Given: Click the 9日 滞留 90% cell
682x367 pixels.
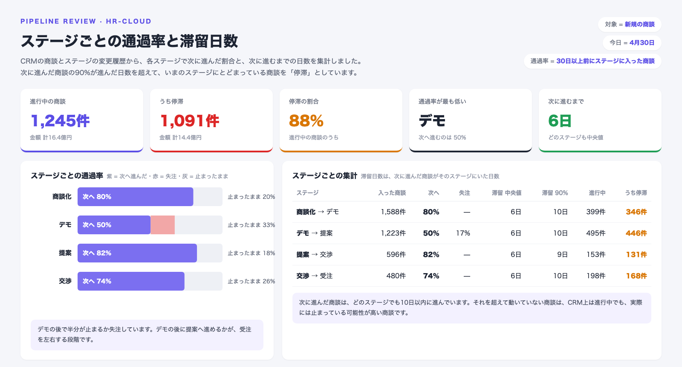Looking at the screenshot, I should pos(562,255).
